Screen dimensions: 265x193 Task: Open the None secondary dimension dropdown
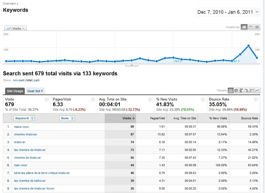coord(67,118)
